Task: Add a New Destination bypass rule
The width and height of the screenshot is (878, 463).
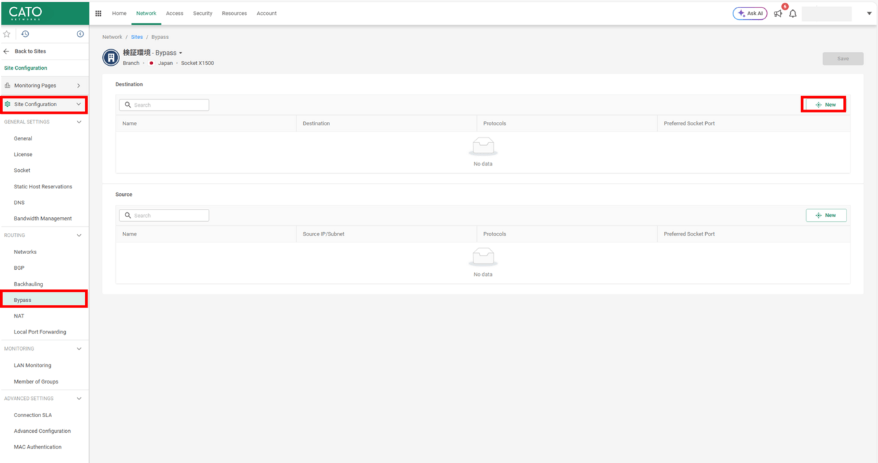Action: click(x=825, y=105)
